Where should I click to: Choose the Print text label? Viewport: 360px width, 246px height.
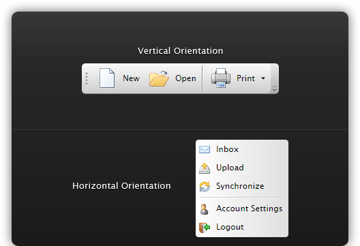pos(245,78)
